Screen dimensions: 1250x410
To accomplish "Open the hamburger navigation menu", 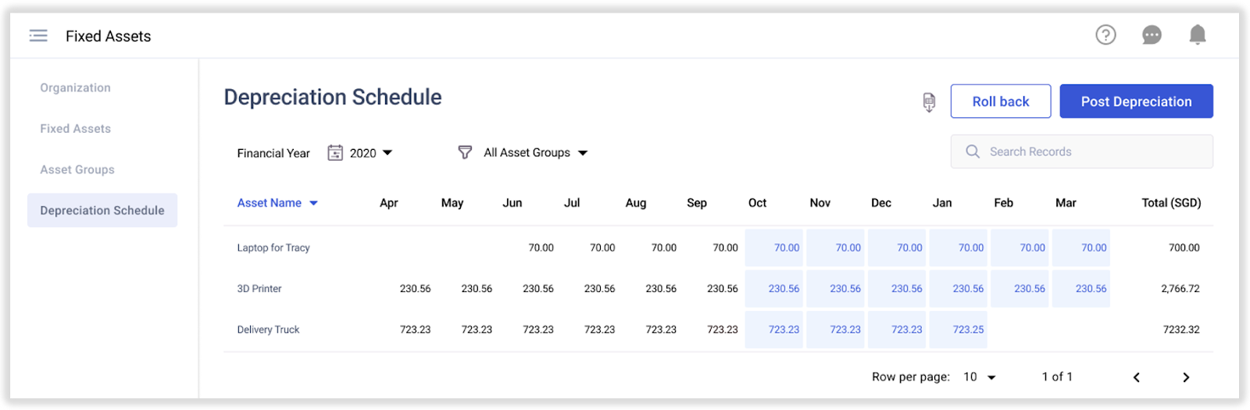I will (38, 36).
